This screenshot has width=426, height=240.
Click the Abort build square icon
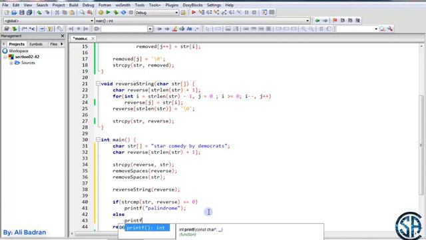click(131, 13)
